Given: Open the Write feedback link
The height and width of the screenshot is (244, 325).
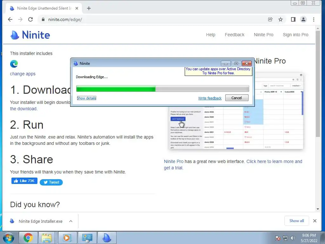Looking at the screenshot, I should [210, 98].
